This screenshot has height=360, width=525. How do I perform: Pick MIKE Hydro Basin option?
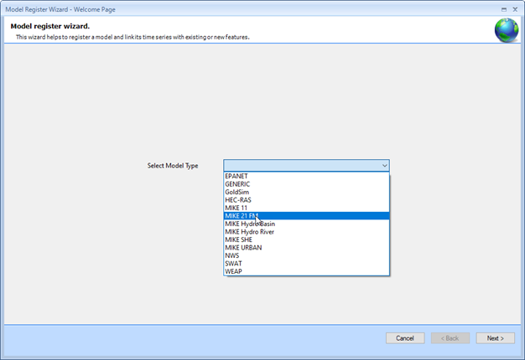click(x=306, y=224)
